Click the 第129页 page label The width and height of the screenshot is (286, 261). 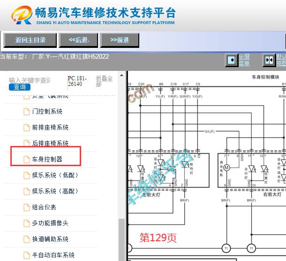click(158, 238)
